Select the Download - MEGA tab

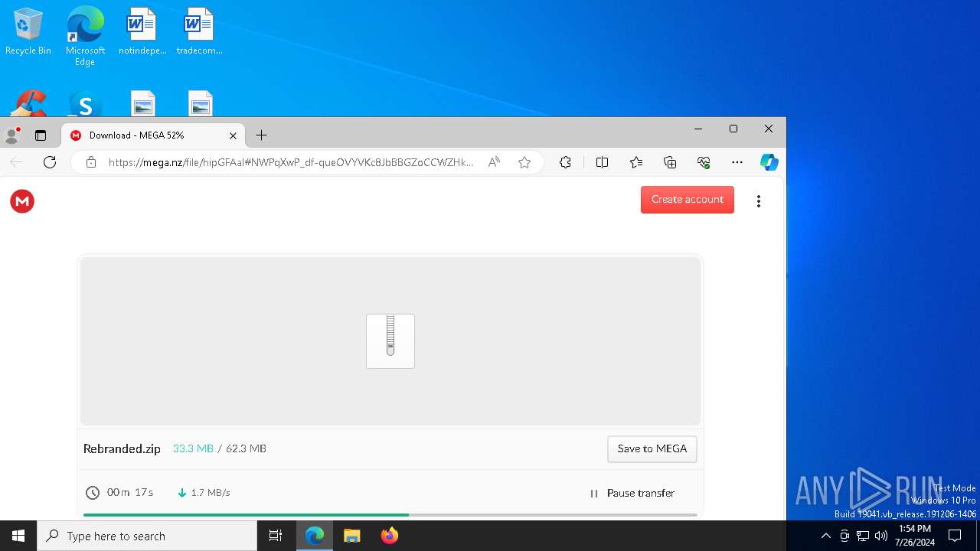point(153,135)
